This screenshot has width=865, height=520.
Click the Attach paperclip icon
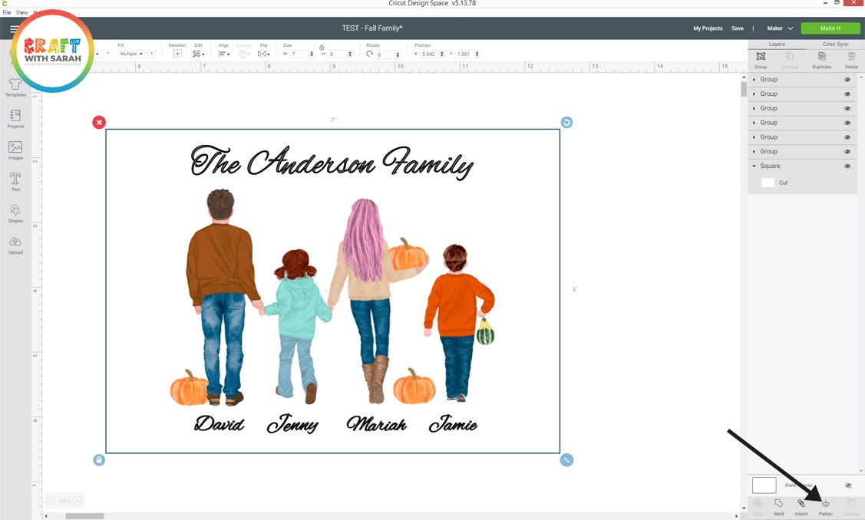801,505
